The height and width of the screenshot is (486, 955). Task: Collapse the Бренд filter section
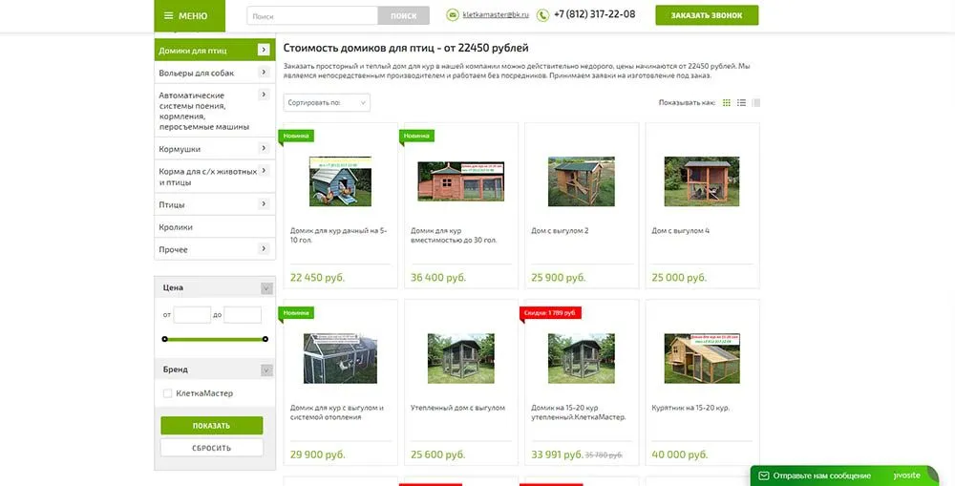coord(266,370)
